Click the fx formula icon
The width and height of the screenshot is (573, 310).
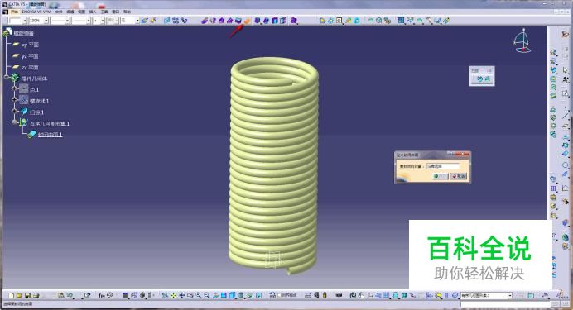tap(102, 295)
